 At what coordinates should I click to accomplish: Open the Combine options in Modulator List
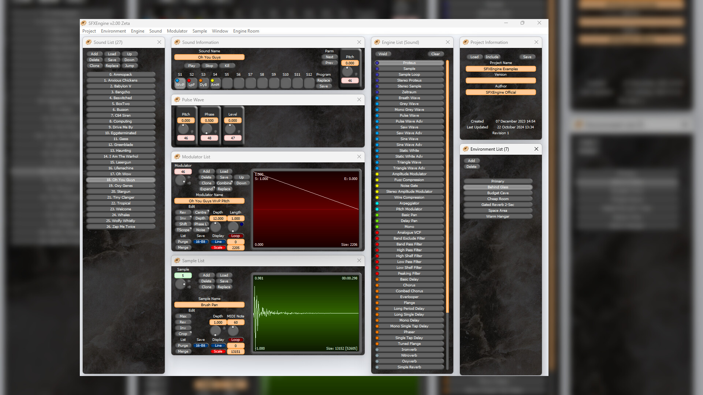click(x=224, y=183)
